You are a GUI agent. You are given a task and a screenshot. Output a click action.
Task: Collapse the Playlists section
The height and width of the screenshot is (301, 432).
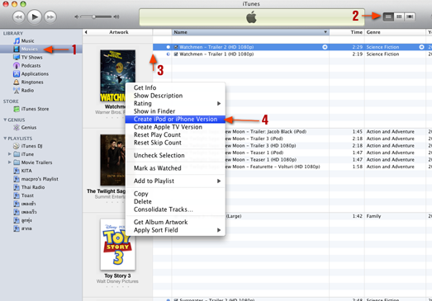tap(5, 138)
